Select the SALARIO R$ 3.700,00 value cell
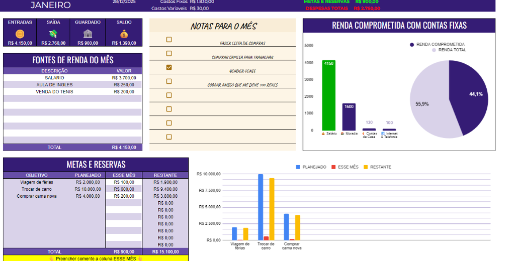 coord(124,78)
